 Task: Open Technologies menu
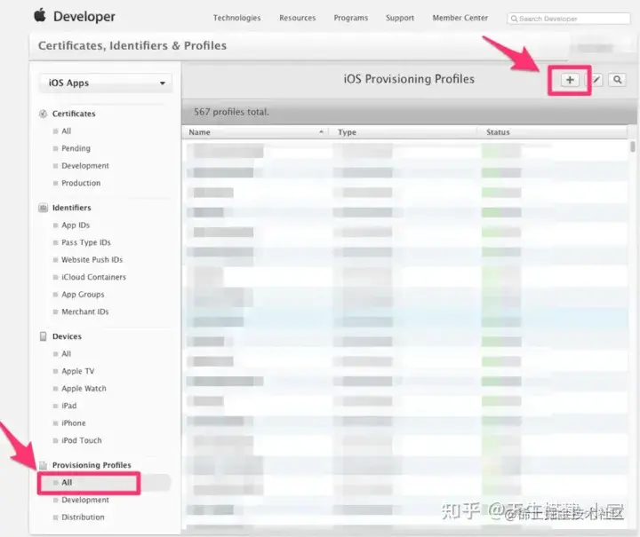(236, 18)
